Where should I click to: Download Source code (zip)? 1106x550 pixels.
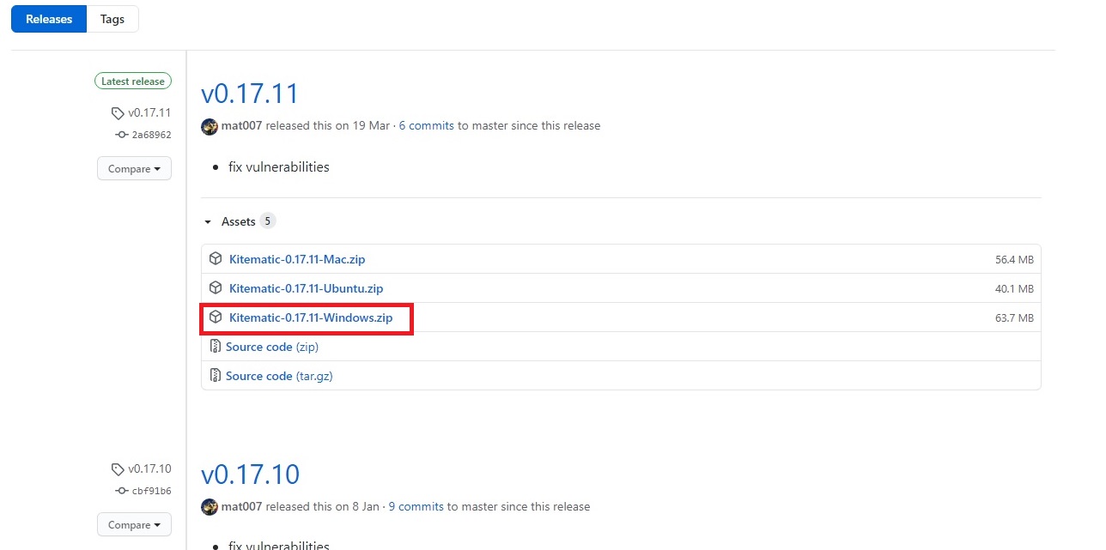point(272,347)
